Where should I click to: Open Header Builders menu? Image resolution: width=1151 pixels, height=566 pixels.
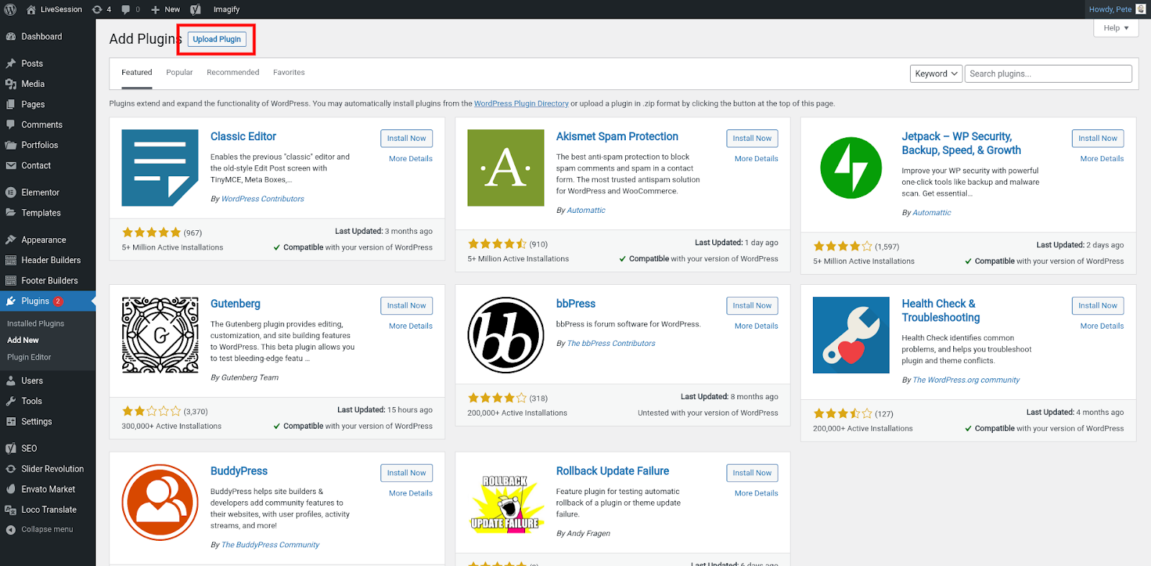[51, 260]
